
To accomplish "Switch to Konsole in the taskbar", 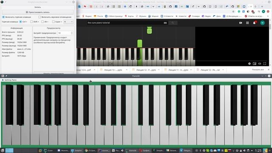I will click(x=131, y=150).
